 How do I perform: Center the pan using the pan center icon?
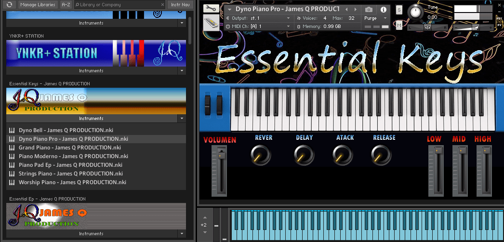tap(427, 27)
